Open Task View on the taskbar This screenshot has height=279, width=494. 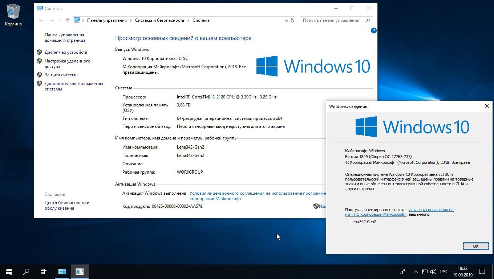[44, 271]
